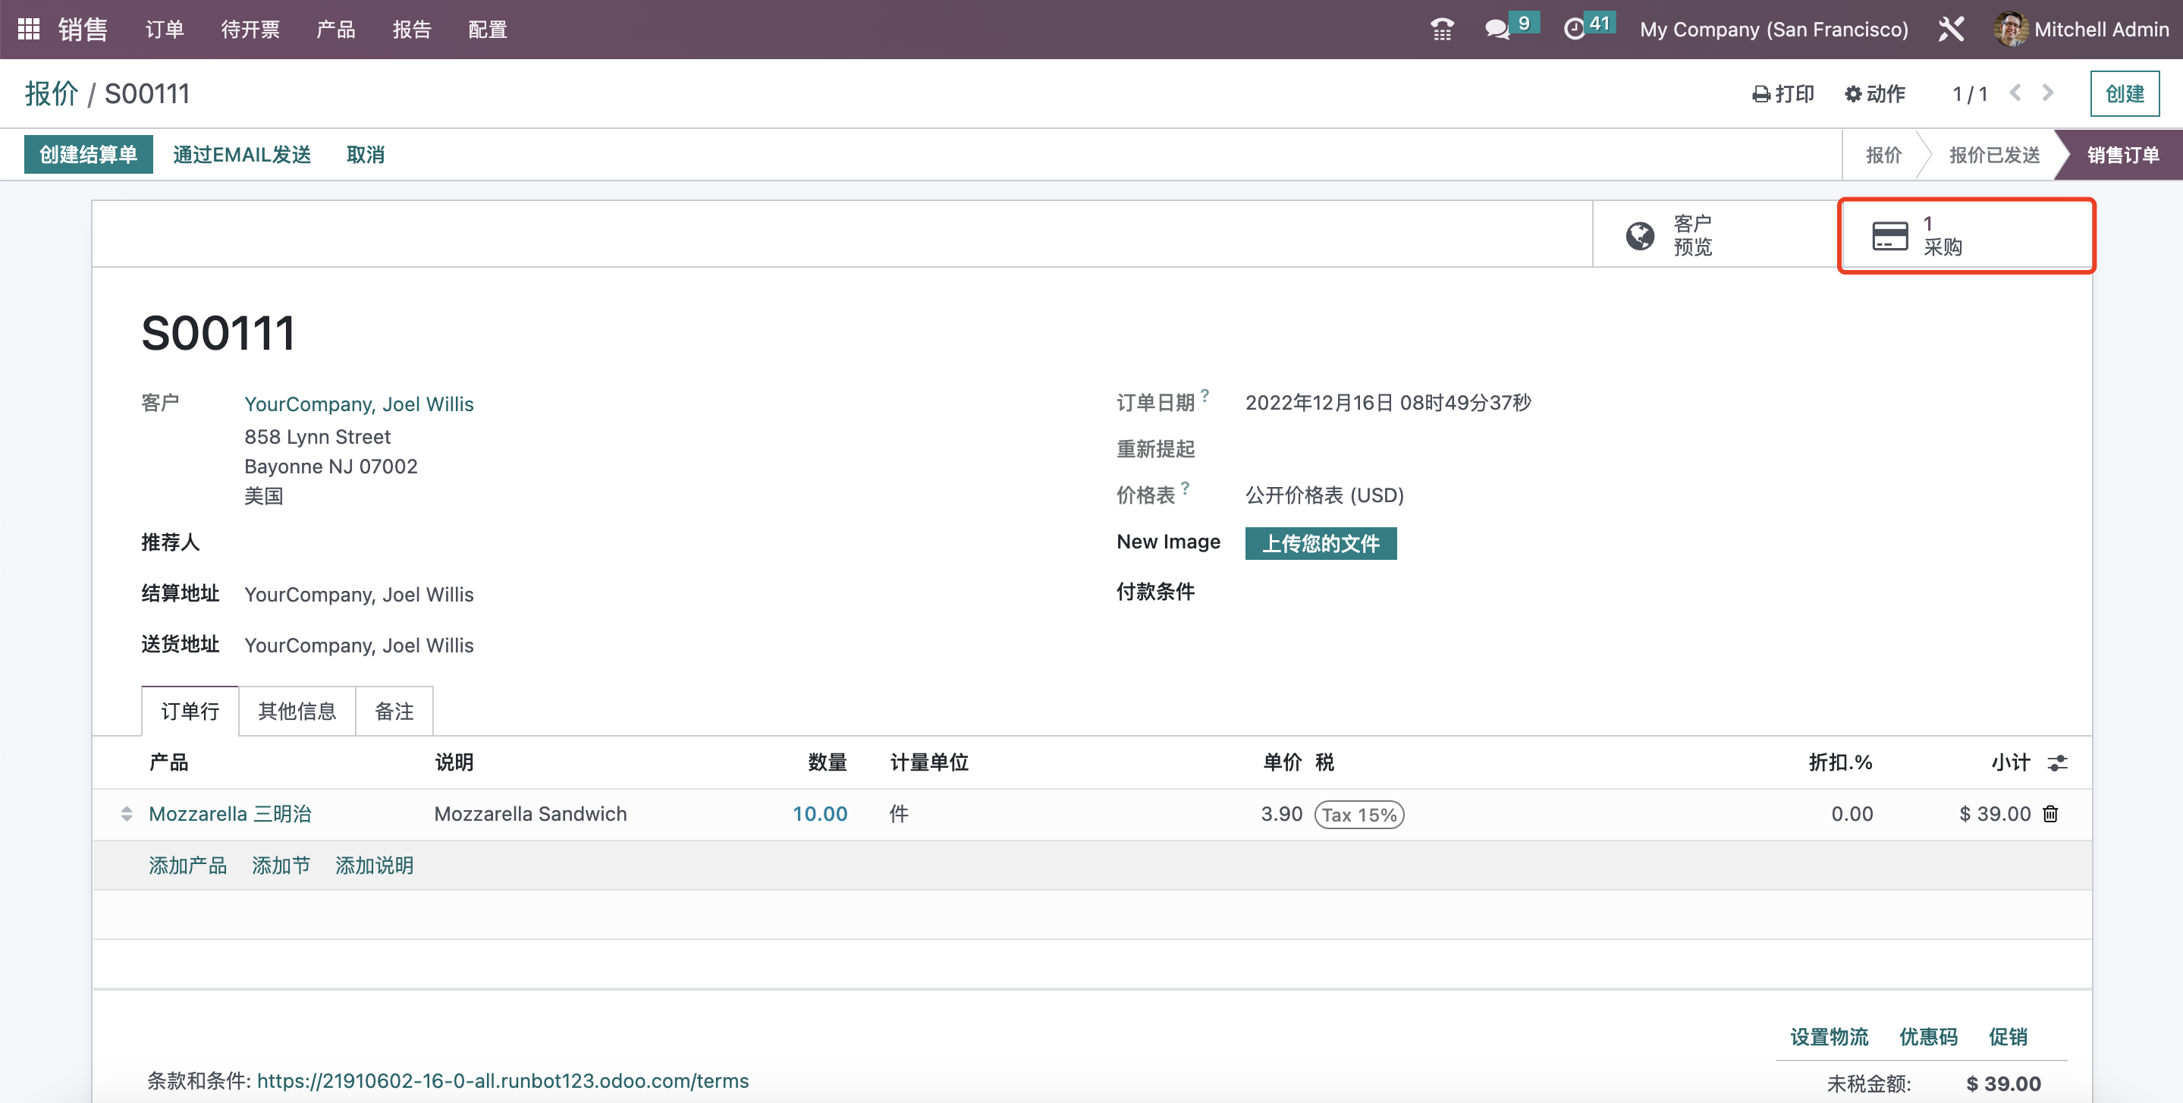This screenshot has height=1103, width=2183.
Task: Click the 创建结算单 button
Action: (x=88, y=154)
